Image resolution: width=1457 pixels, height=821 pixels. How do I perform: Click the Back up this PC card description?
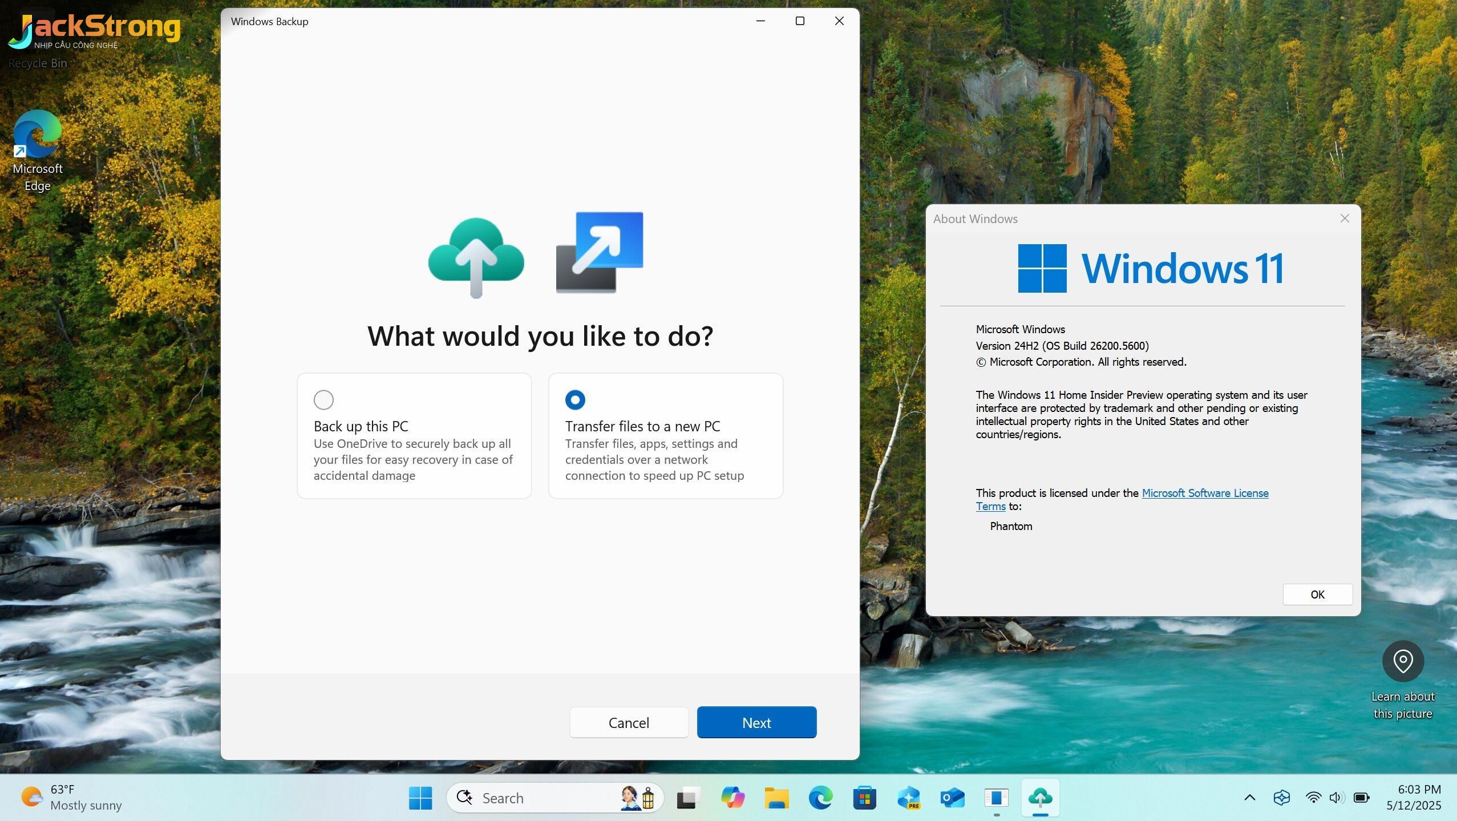click(x=413, y=460)
